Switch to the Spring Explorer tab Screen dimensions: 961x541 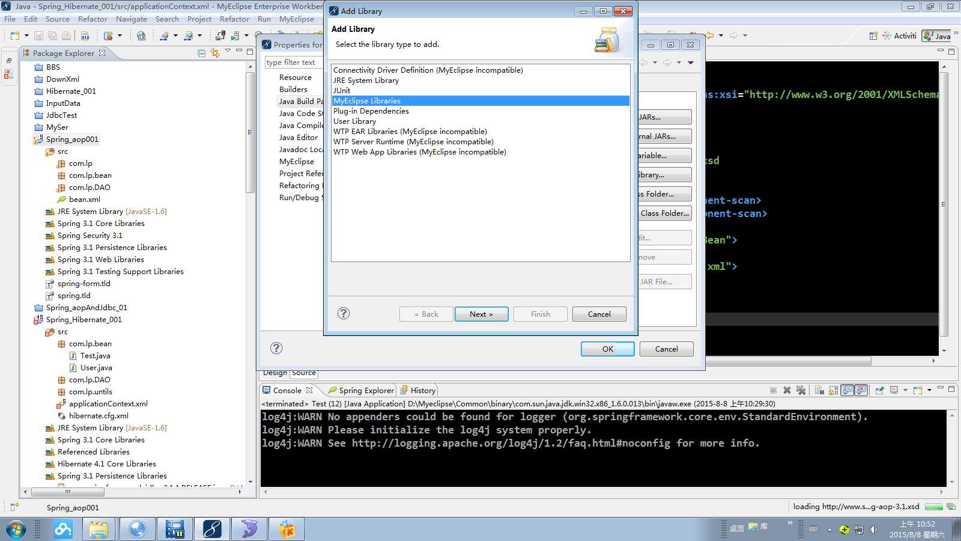361,390
